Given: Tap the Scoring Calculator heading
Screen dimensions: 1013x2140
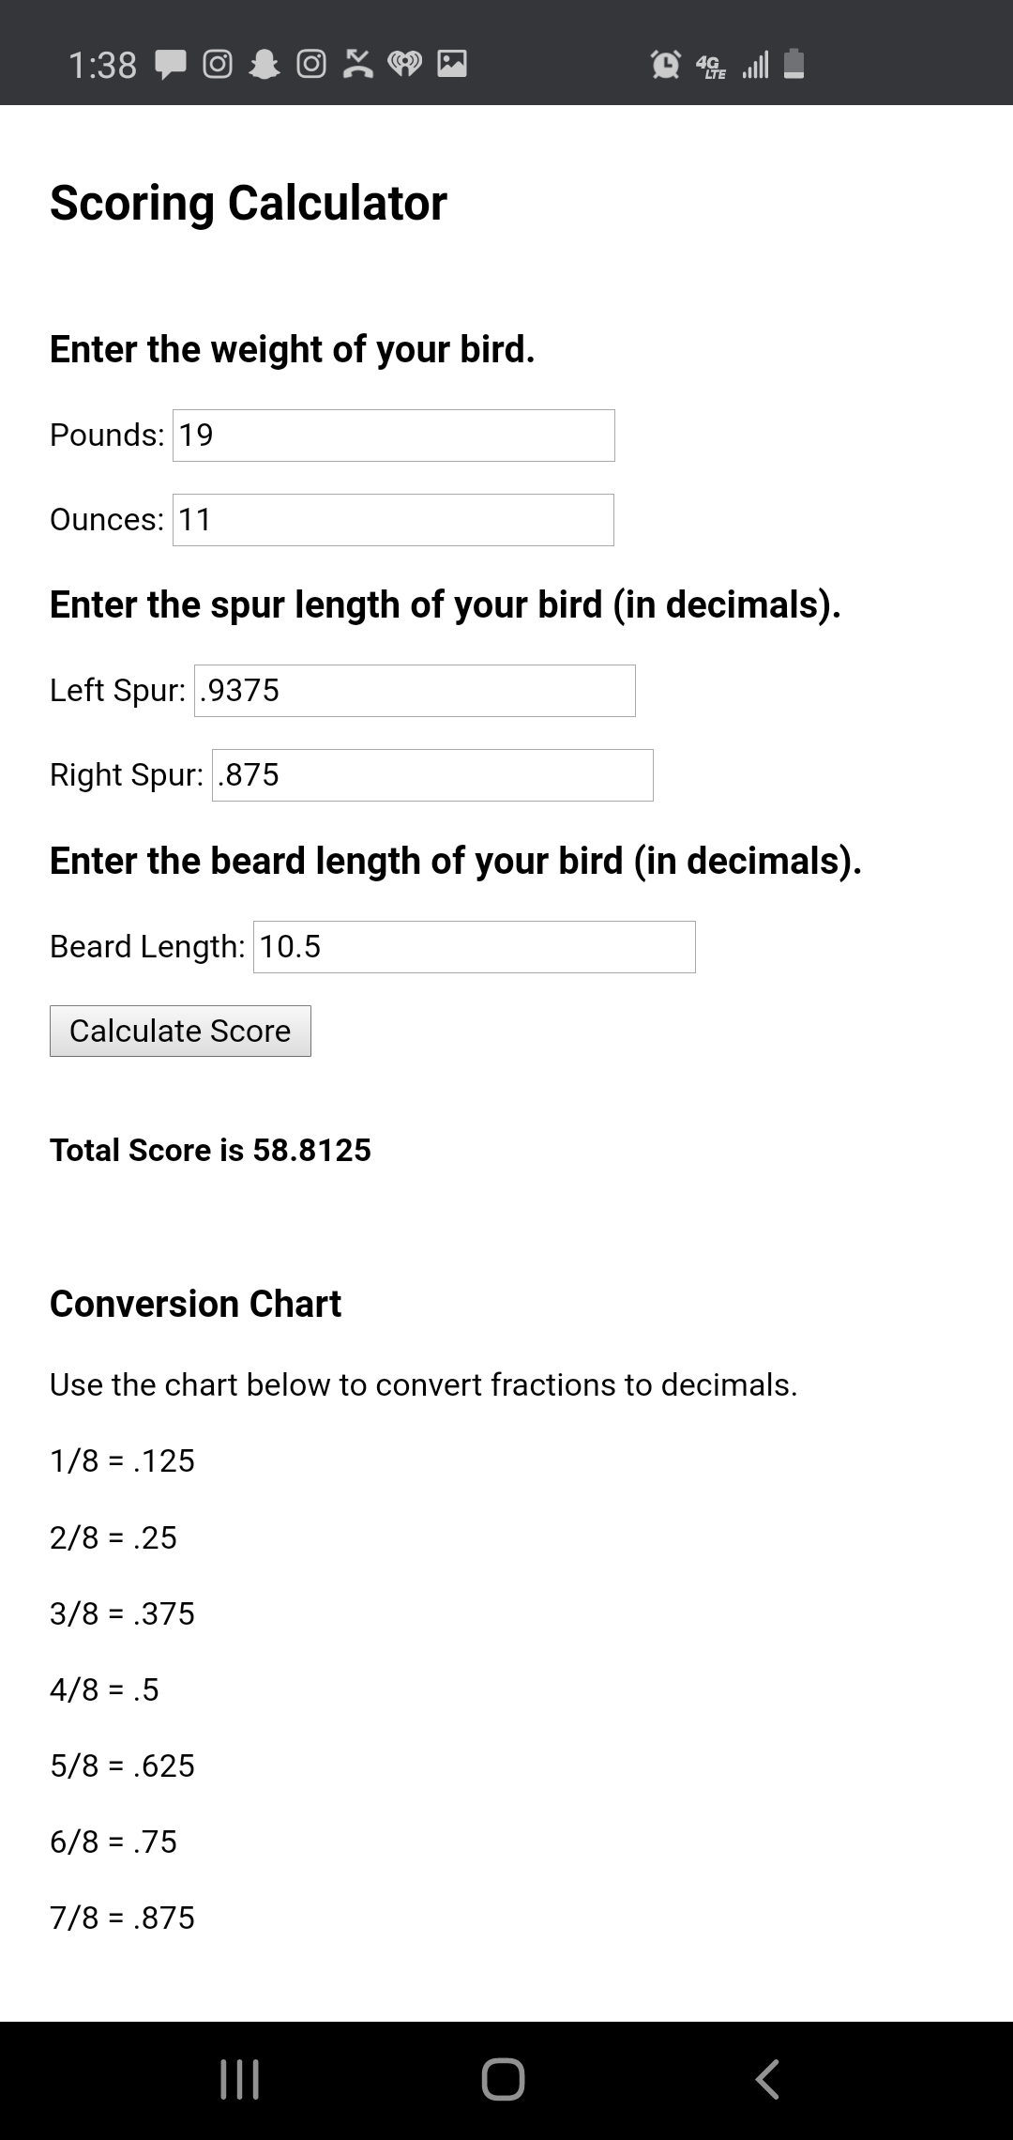Looking at the screenshot, I should coord(249,203).
